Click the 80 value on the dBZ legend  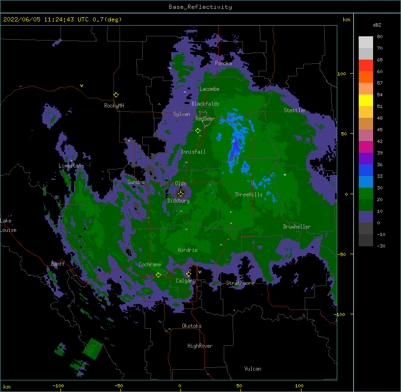pos(380,37)
